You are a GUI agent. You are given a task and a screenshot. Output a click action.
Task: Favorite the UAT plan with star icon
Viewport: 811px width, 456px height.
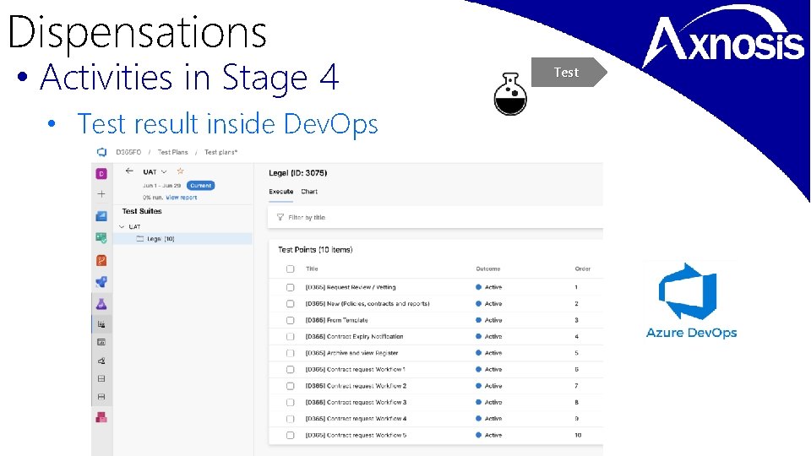[180, 171]
